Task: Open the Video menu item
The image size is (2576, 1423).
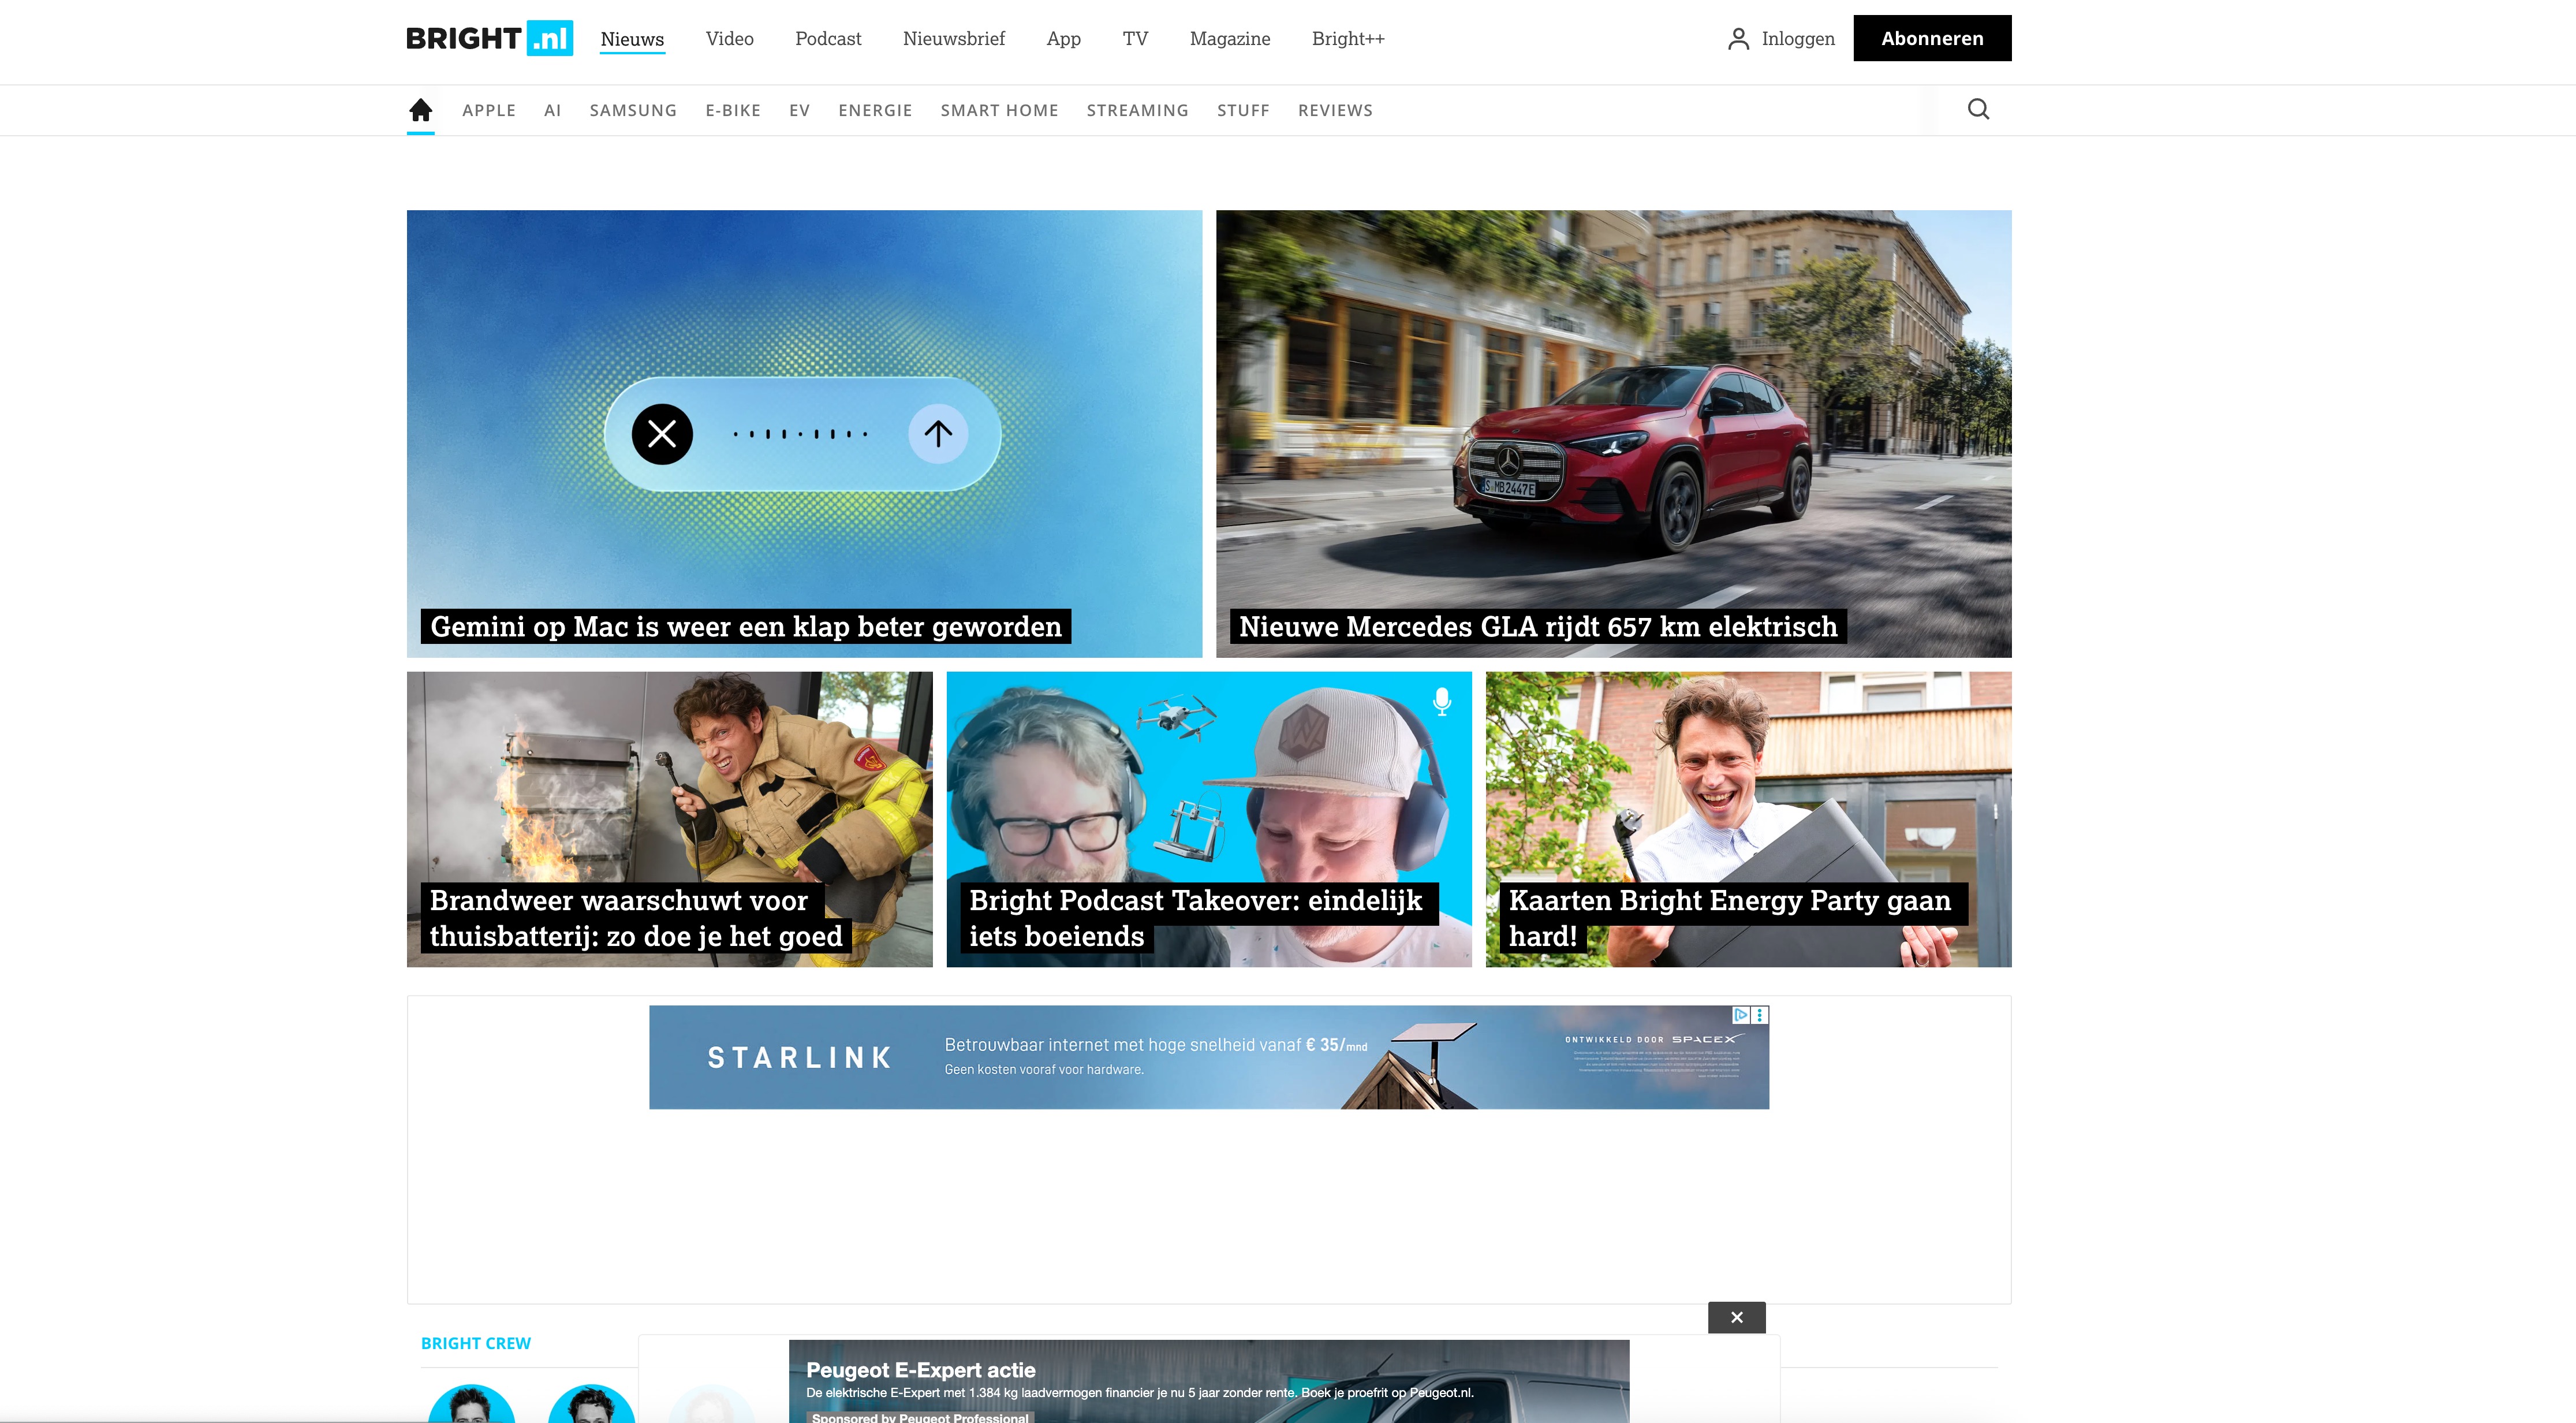Action: click(729, 39)
